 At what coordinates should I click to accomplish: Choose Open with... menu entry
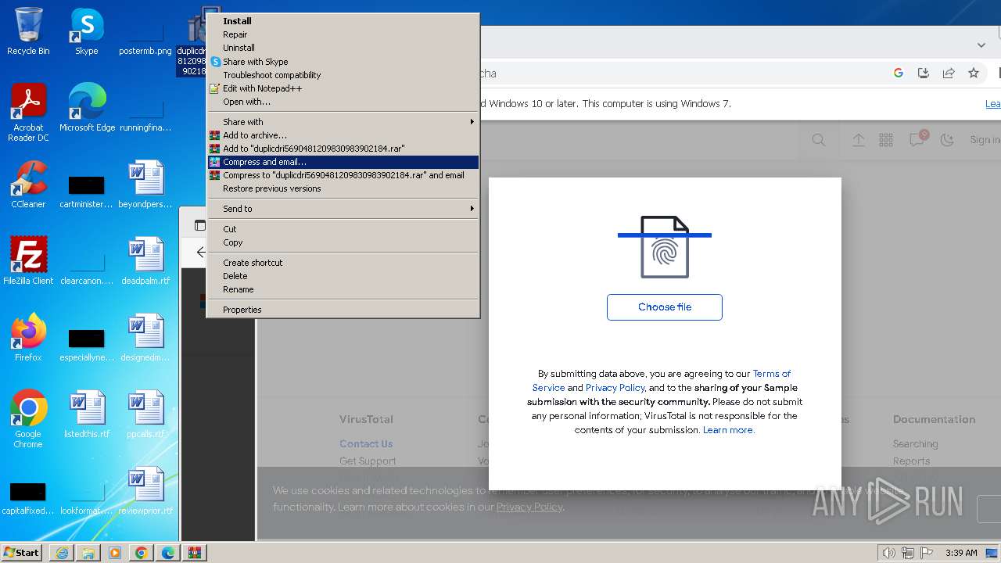point(343,102)
